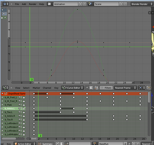This screenshot has width=154, height=145.
Task: Click the Filters button
Action: coord(107,88)
